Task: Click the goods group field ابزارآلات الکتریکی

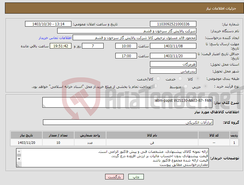Action: pos(128,122)
